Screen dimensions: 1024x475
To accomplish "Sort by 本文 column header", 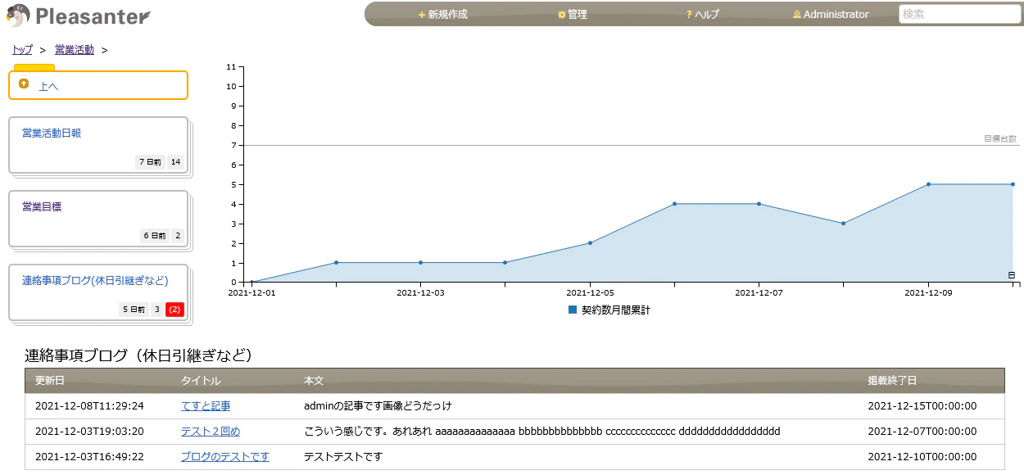I will [576, 381].
